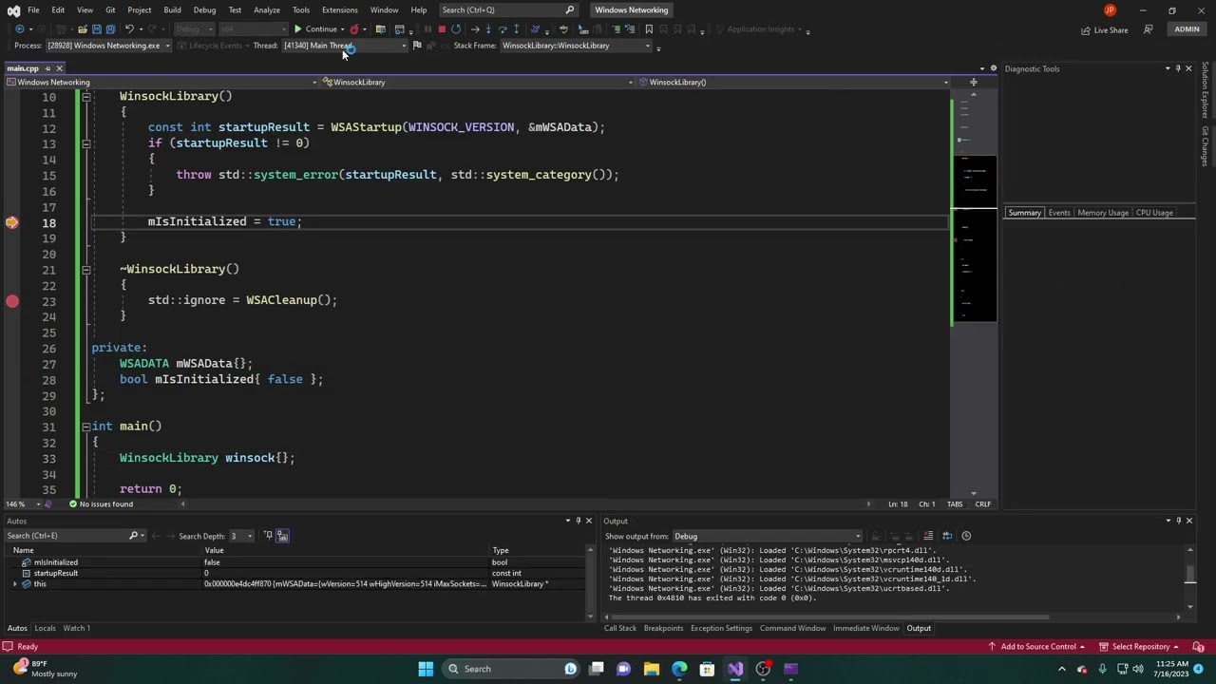The height and width of the screenshot is (684, 1216).
Task: Open the Stack Frame dropdown
Action: coord(577,46)
